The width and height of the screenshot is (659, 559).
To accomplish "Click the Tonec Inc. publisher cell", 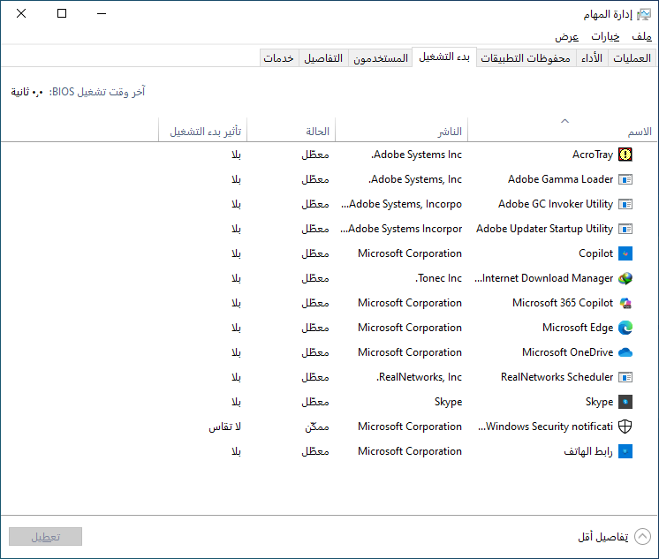I will click(x=439, y=278).
